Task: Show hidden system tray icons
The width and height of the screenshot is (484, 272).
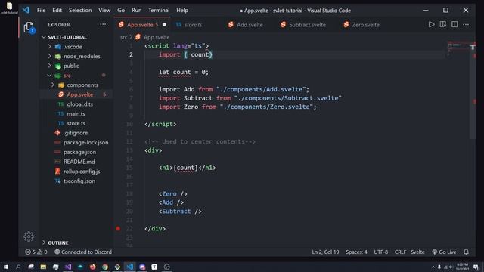Action: (x=433, y=267)
